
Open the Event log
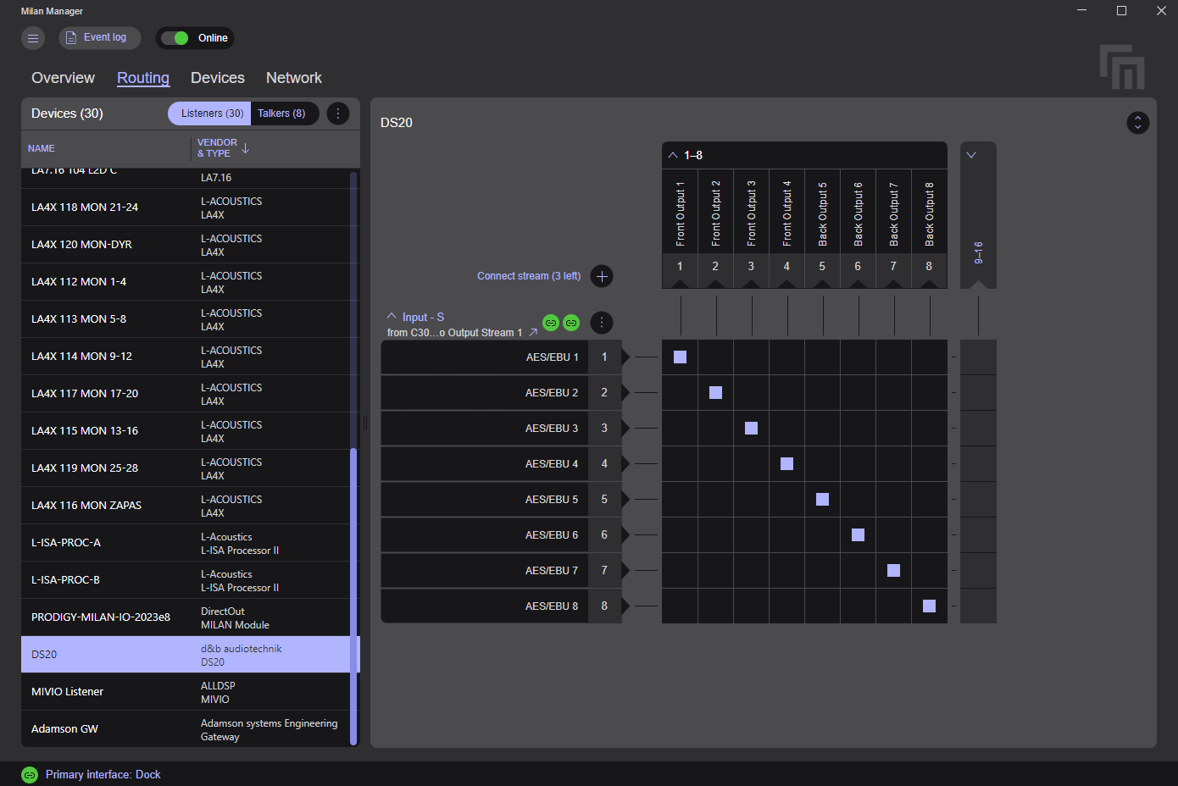[99, 38]
